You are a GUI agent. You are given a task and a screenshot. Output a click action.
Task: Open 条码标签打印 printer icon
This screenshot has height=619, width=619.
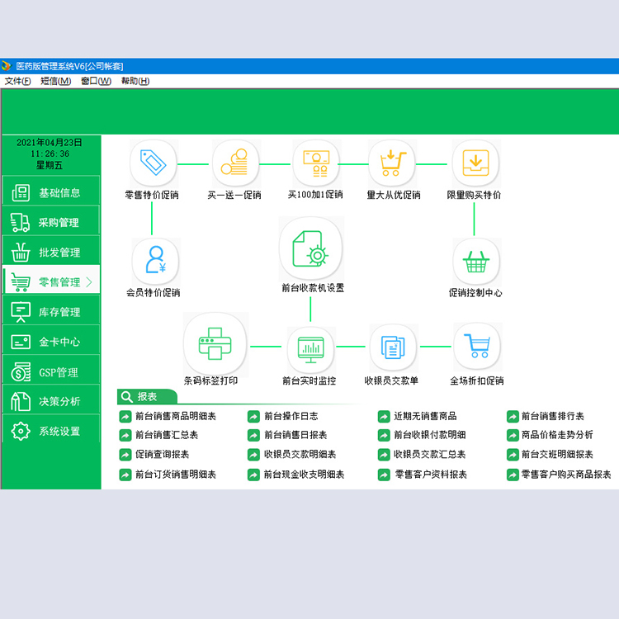[x=215, y=344]
